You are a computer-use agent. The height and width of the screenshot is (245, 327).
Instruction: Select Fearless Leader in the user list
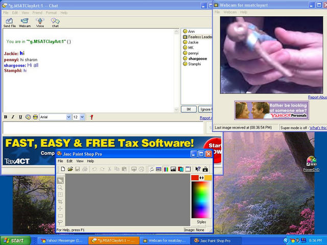198,37
